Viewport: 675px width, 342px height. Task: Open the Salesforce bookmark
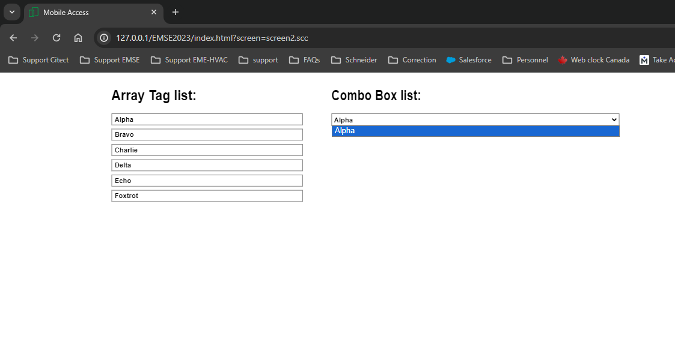pyautogui.click(x=469, y=60)
